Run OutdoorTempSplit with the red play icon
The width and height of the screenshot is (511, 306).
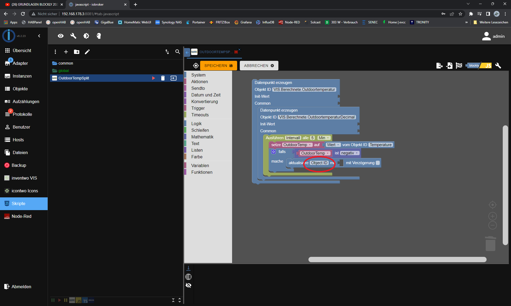pos(154,78)
